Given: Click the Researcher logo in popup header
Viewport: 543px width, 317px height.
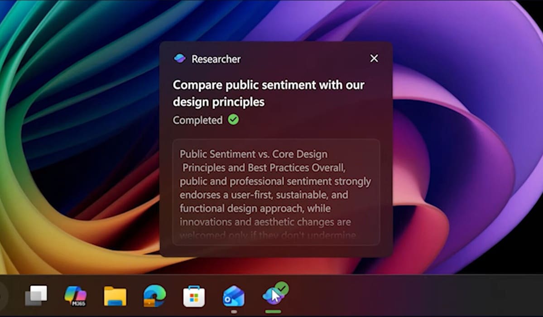Looking at the screenshot, I should pos(180,59).
